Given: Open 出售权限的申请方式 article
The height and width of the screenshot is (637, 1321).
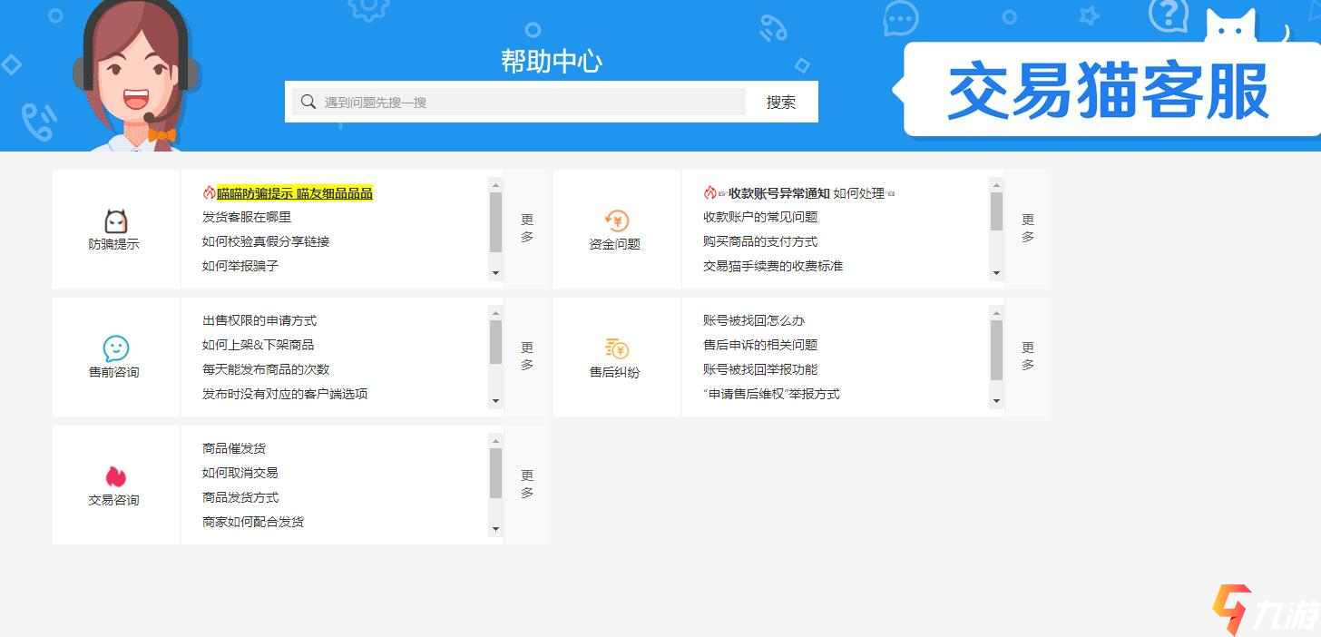Looking at the screenshot, I should [259, 321].
